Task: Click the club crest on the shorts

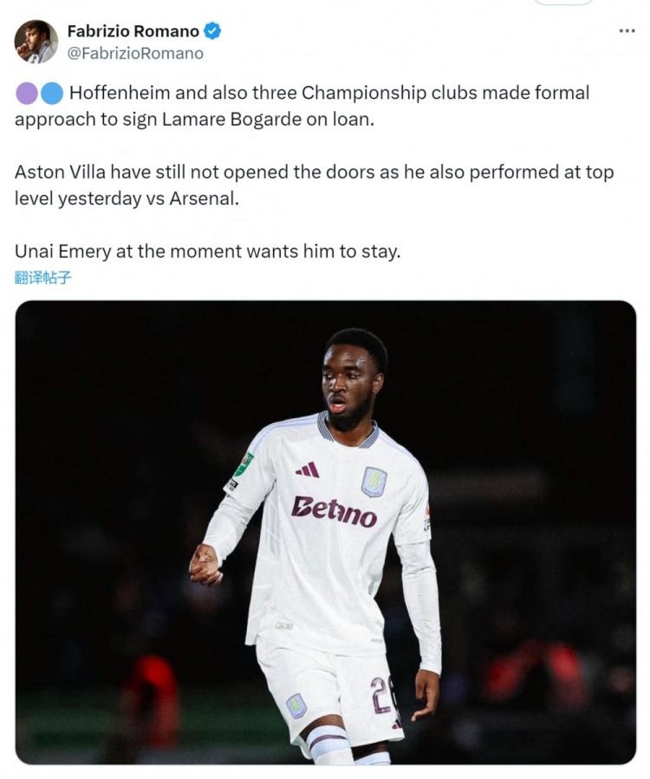Action: [296, 705]
